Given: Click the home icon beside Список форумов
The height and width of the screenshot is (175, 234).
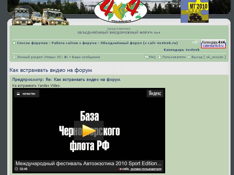Looking at the screenshot, I should [x=14, y=43].
